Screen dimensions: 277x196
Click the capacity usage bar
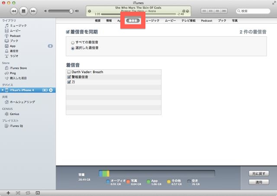[x=157, y=174]
